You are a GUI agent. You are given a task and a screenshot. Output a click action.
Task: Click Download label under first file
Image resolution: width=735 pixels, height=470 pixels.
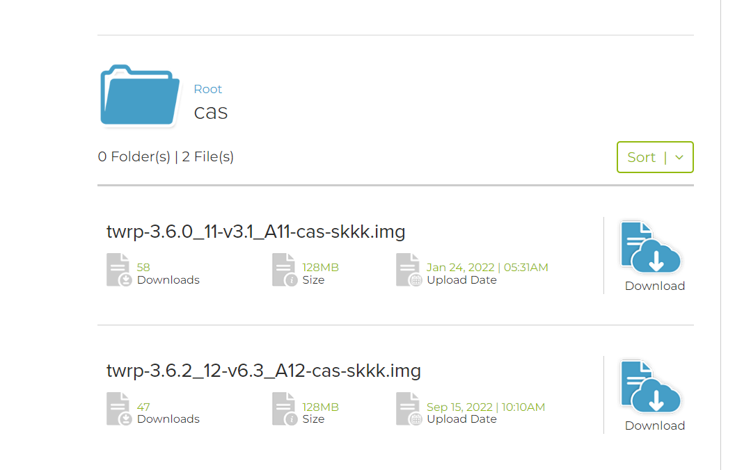pos(655,286)
